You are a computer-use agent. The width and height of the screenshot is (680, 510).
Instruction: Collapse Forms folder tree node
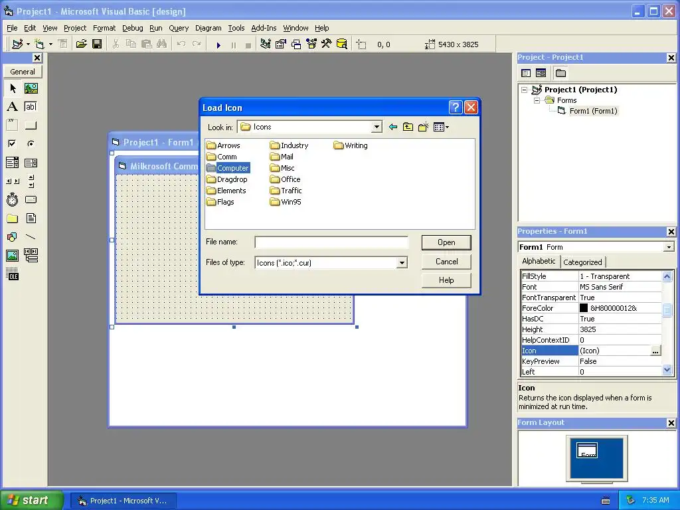pos(537,100)
